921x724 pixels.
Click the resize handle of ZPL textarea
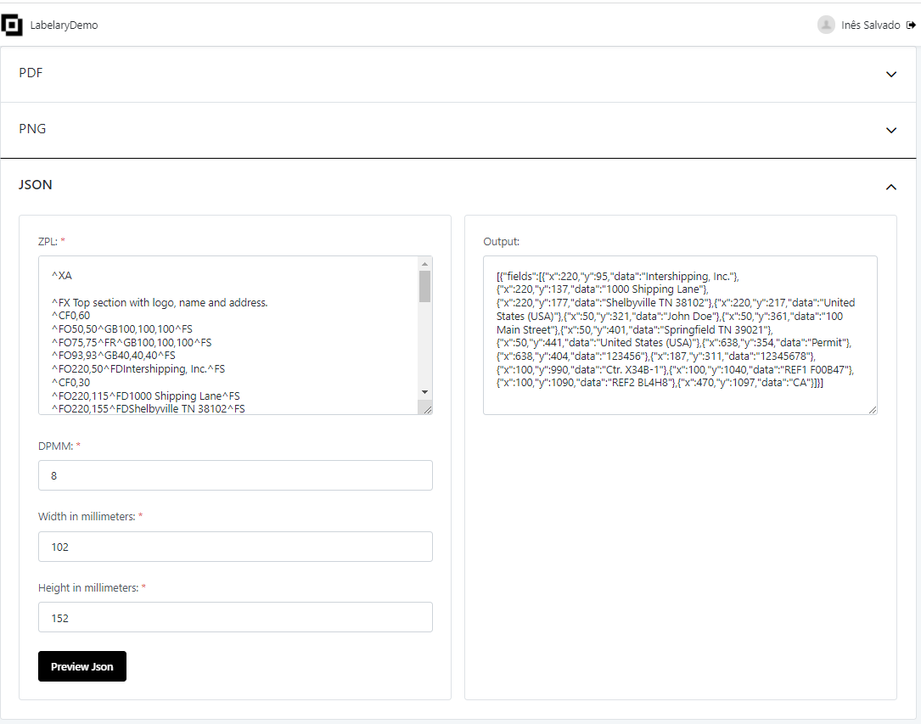(x=427, y=409)
